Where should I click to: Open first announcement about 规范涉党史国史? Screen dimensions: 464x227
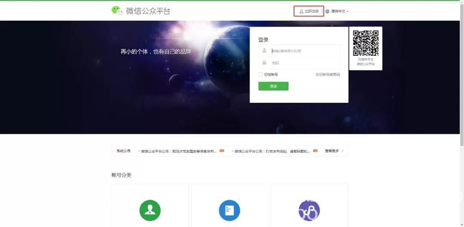178,151
